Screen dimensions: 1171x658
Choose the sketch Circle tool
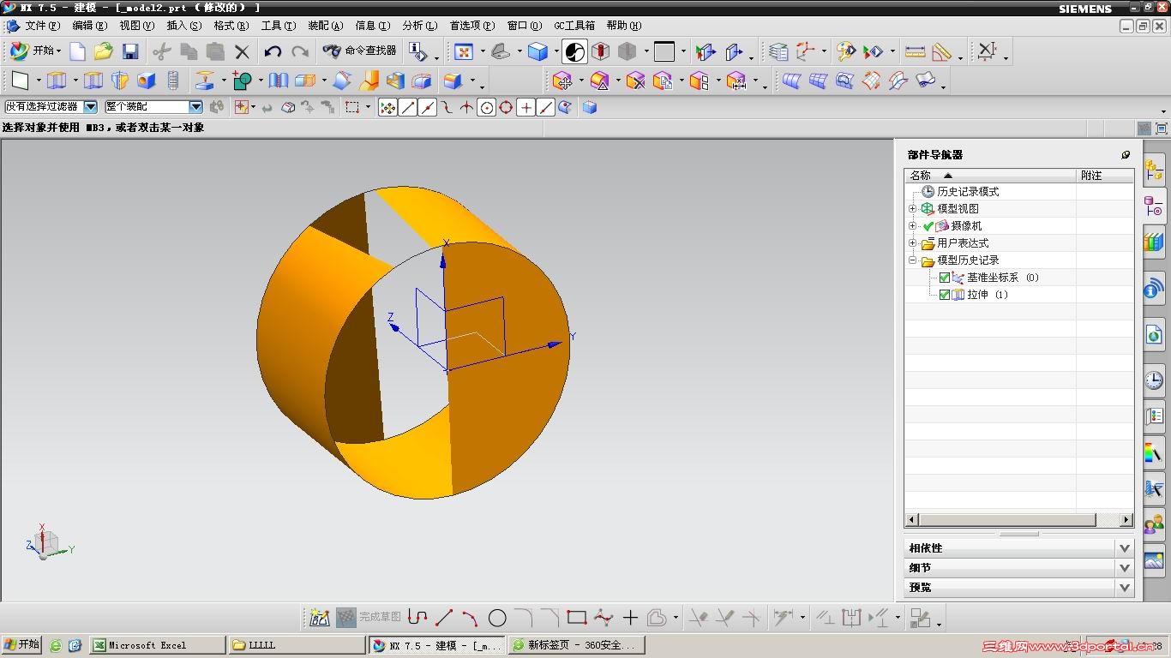tap(497, 617)
